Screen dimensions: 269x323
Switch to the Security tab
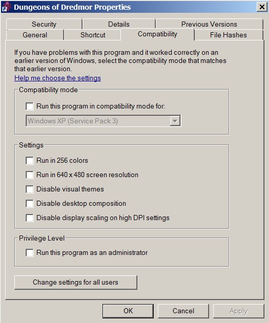point(44,24)
